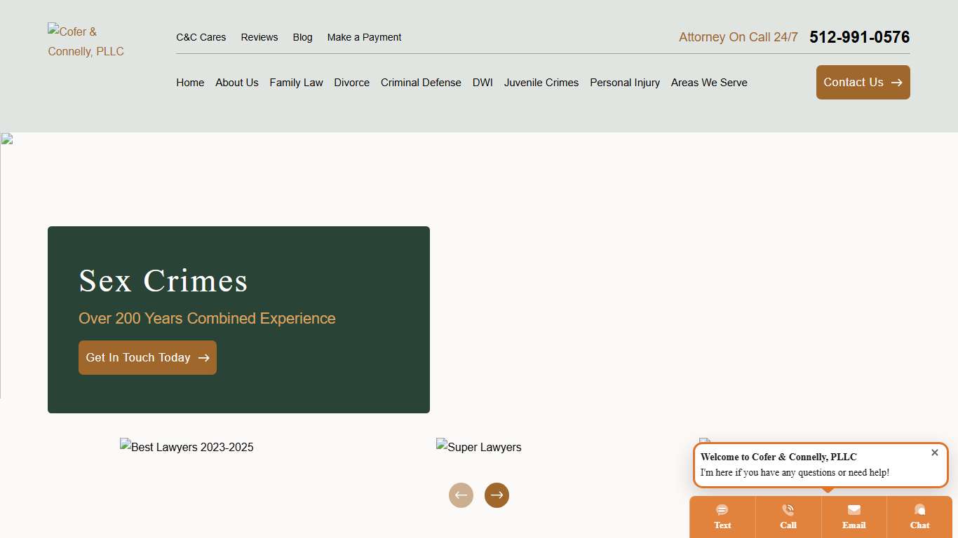This screenshot has width=958, height=538.
Task: Click the Cofer & Connelly logo
Action: pos(86,41)
